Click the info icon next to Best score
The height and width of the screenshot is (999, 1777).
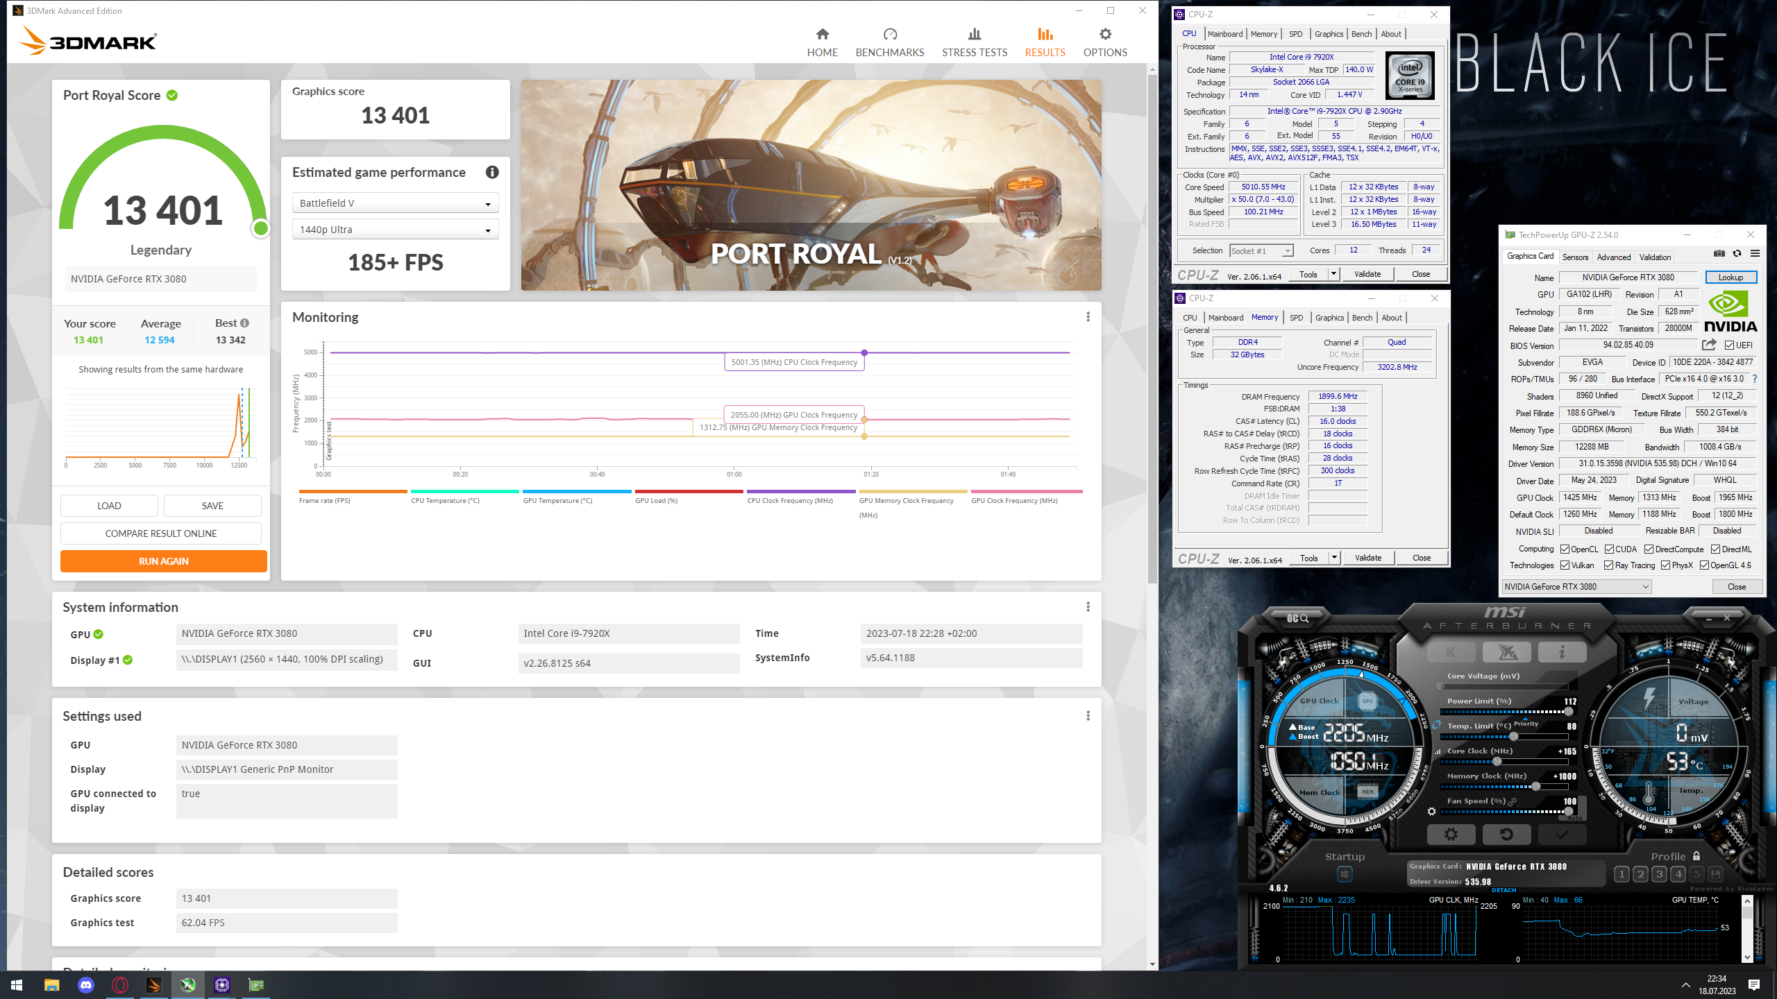[x=244, y=323]
